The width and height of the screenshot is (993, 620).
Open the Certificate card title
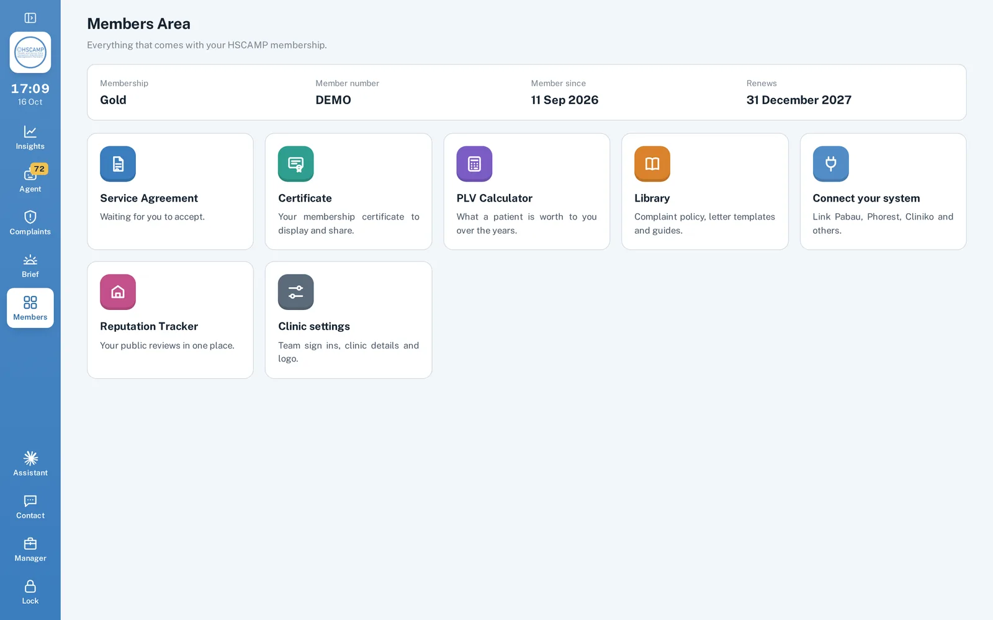(x=305, y=198)
